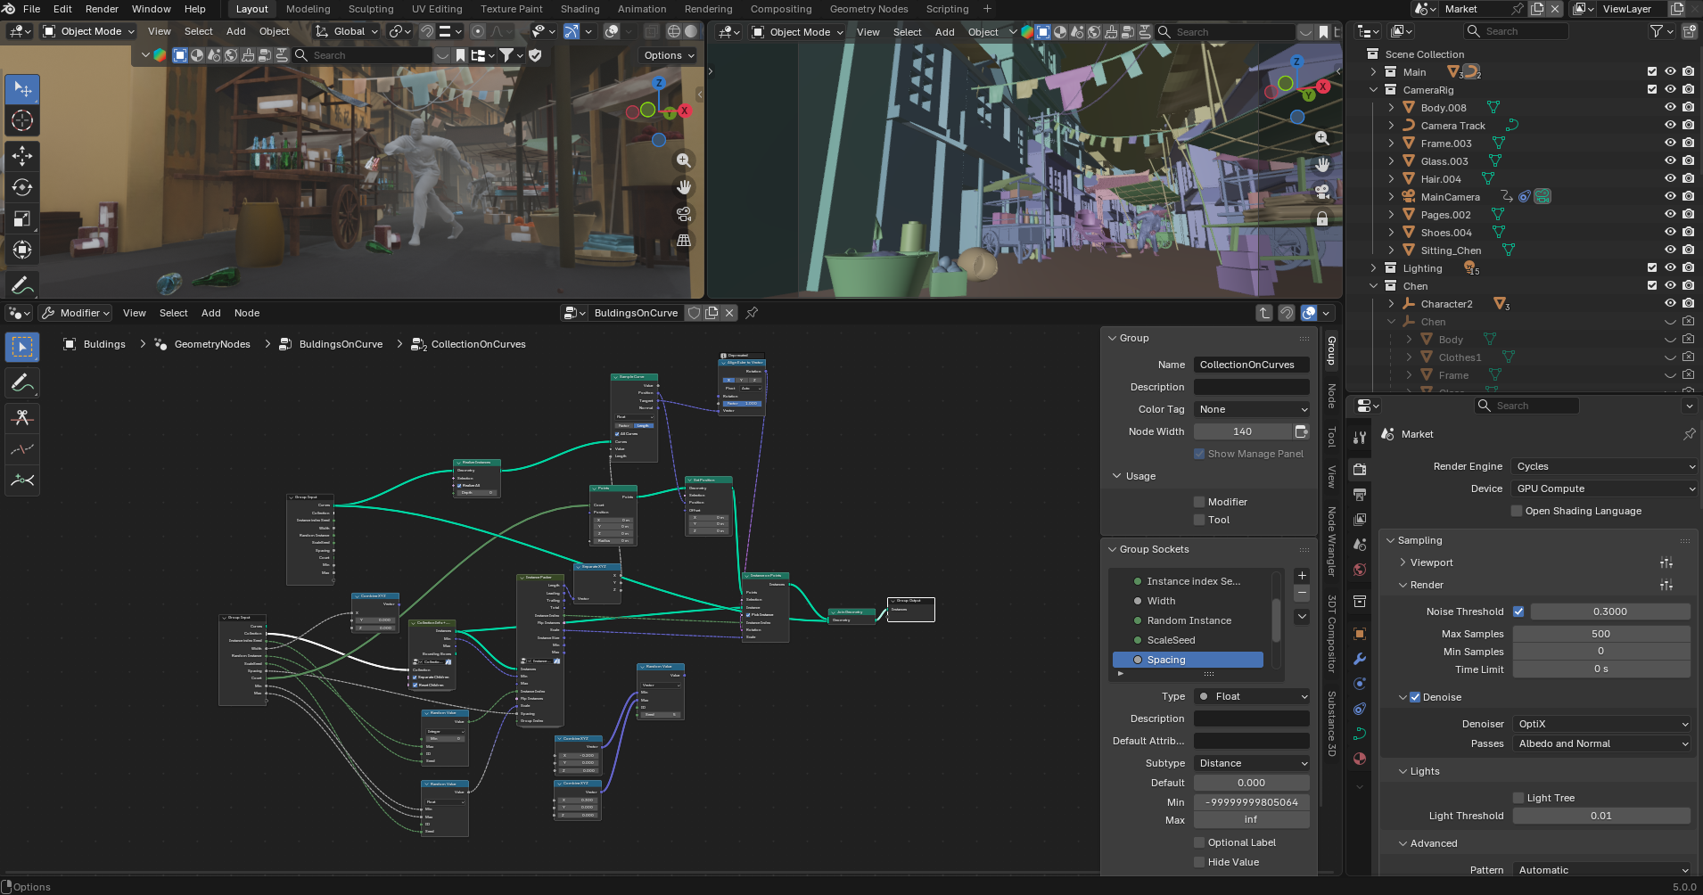Click new collection icon in outliner header
The image size is (1703, 895).
click(1690, 31)
